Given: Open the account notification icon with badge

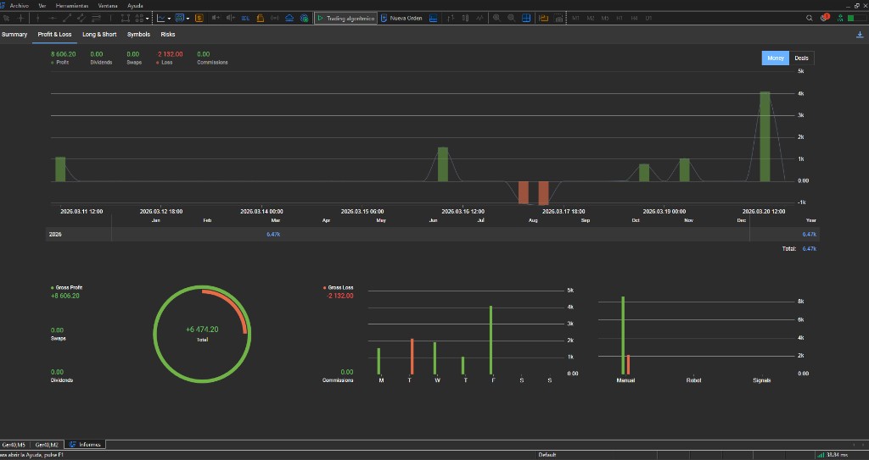Looking at the screenshot, I should point(825,18).
